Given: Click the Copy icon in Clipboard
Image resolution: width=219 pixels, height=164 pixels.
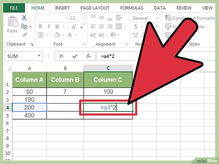Looking at the screenshot, I should (x=24, y=26).
